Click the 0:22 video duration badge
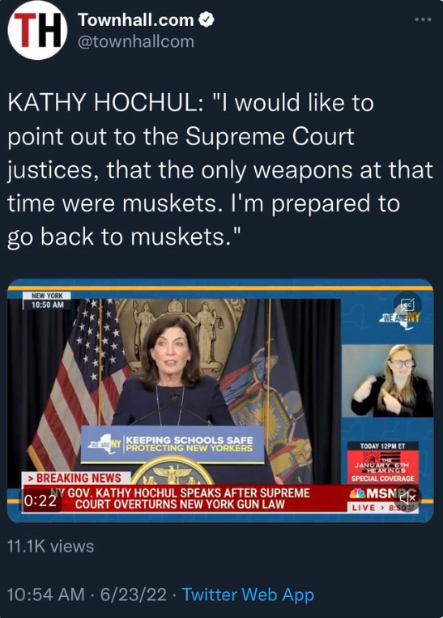The width and height of the screenshot is (443, 618). 40,501
